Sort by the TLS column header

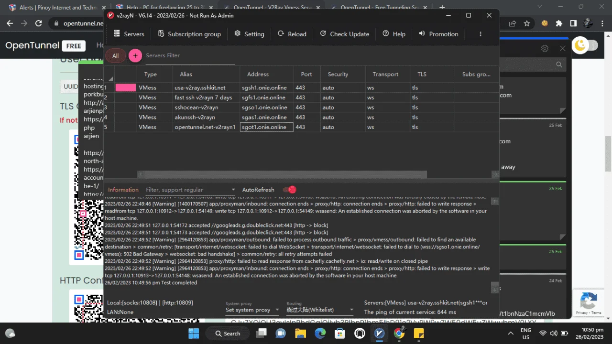point(432,74)
